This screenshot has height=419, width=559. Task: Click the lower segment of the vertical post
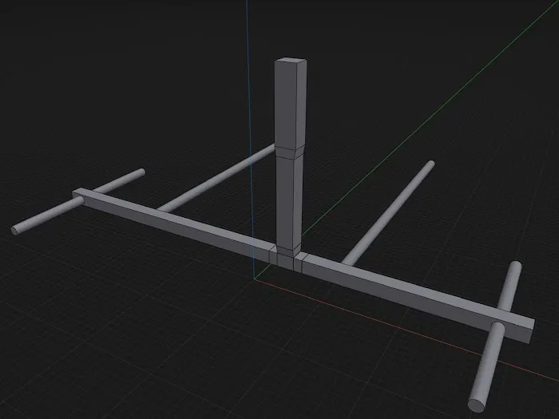point(288,200)
